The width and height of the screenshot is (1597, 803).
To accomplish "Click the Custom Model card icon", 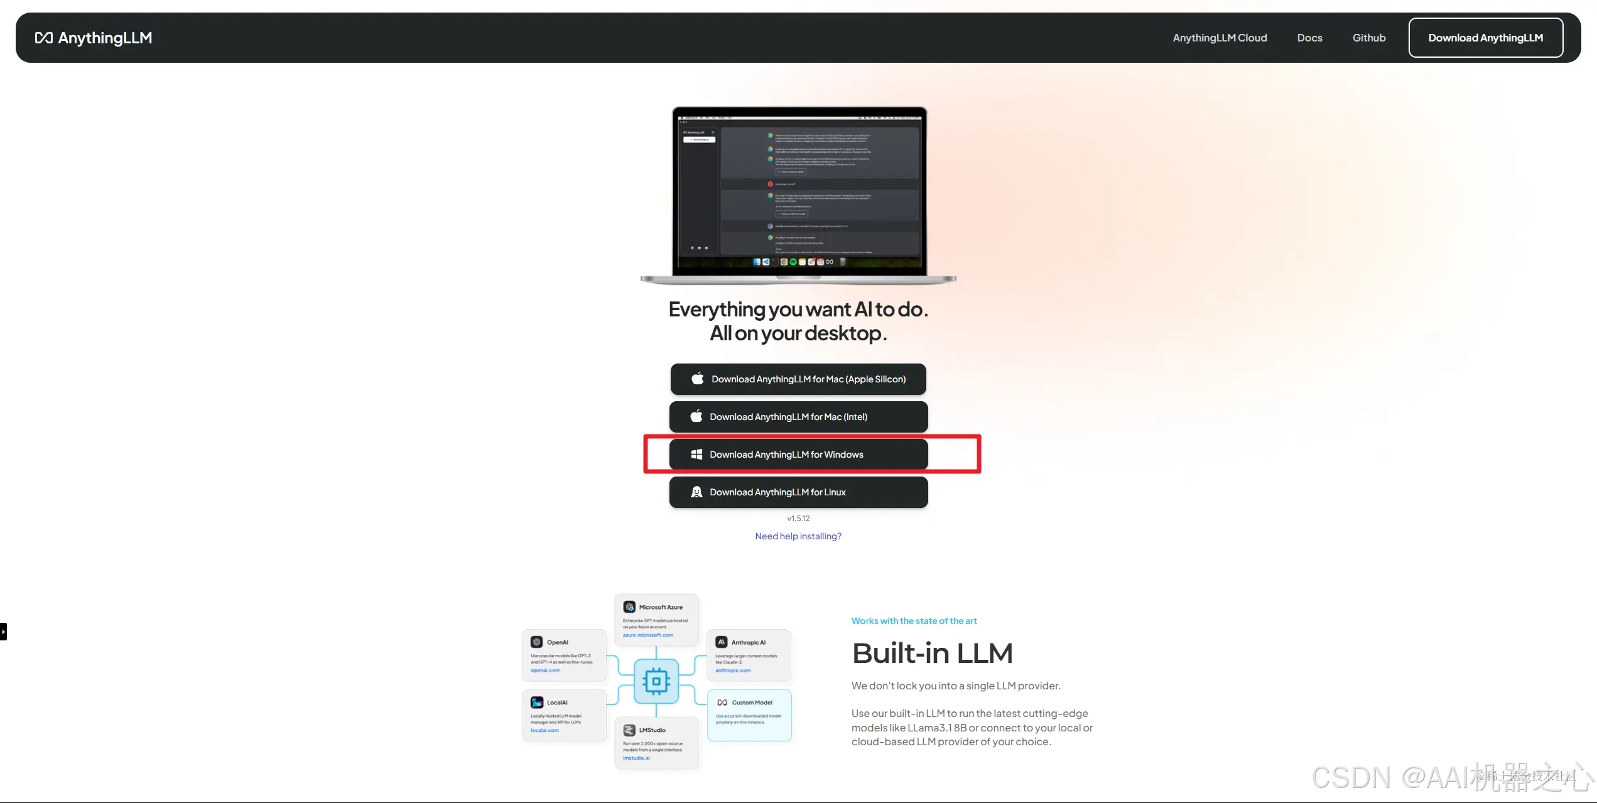I will point(722,703).
